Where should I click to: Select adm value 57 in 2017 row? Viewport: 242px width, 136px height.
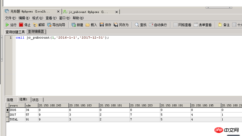[x=32, y=115]
